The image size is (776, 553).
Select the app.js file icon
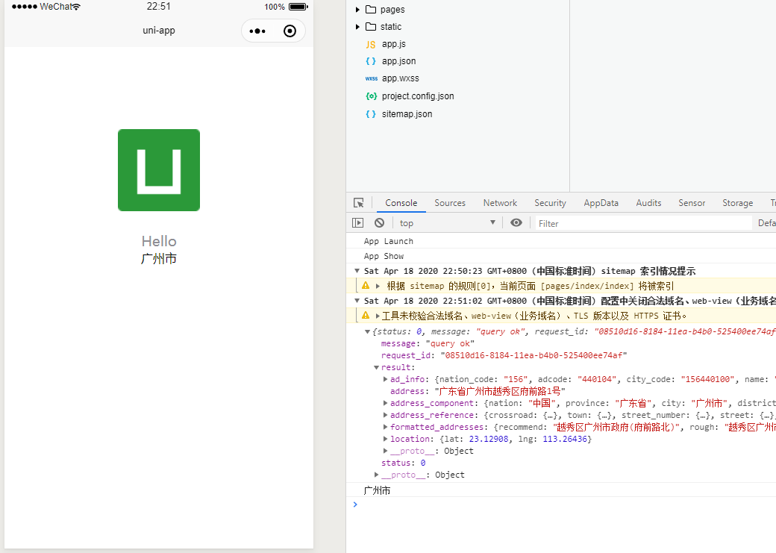coord(371,43)
